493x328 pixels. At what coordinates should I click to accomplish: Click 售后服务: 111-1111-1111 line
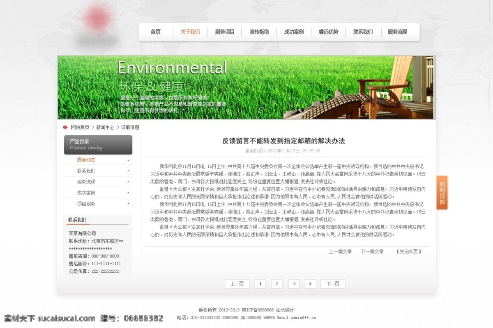(95, 264)
